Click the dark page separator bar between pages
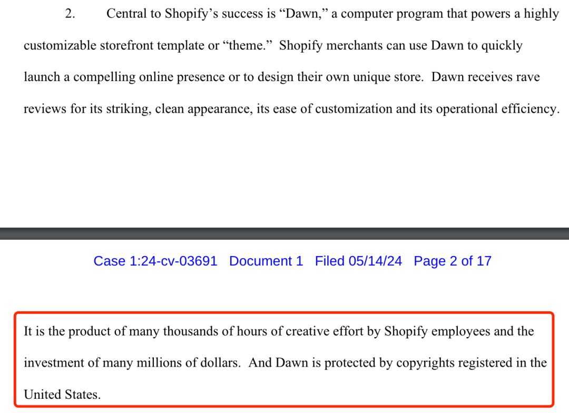The height and width of the screenshot is (413, 569). (284, 233)
